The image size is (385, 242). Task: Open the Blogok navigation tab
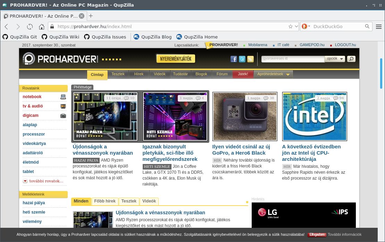201,74
